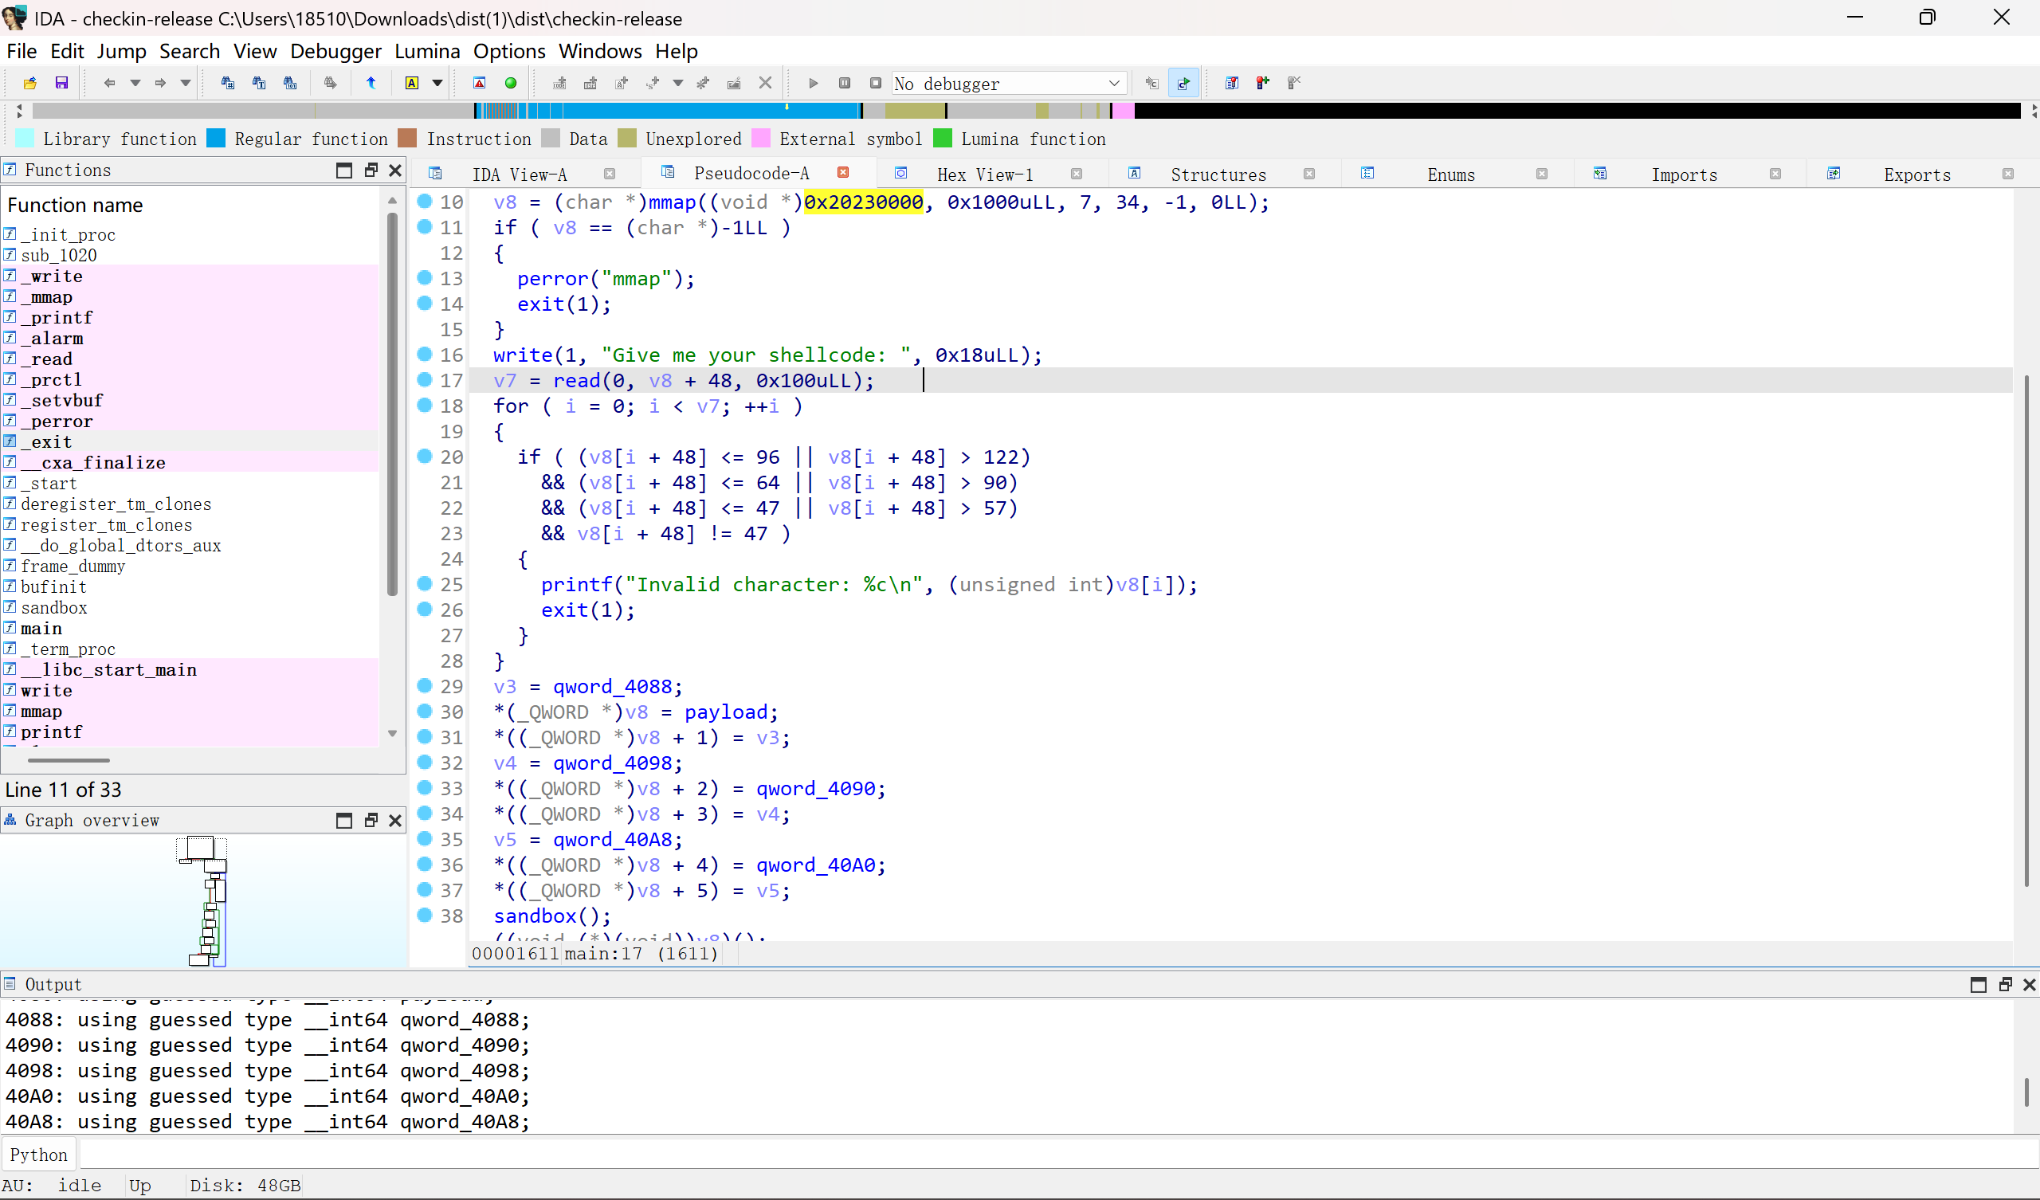Click the delete breakpoint icon

coord(1293,83)
